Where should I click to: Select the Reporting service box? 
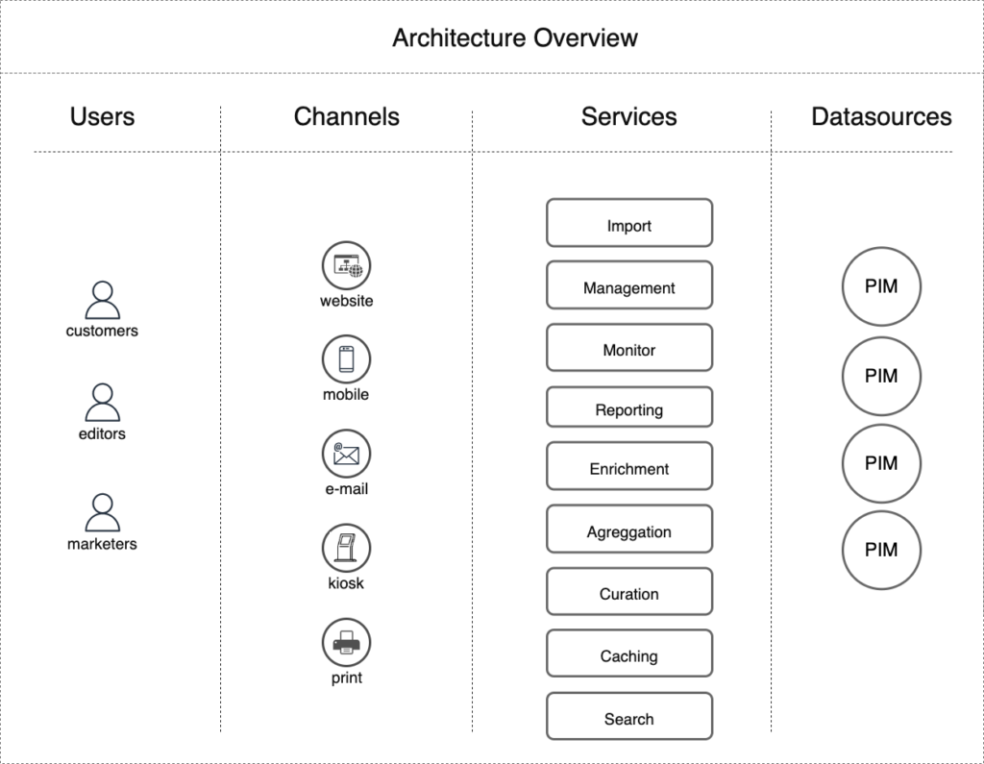point(629,407)
